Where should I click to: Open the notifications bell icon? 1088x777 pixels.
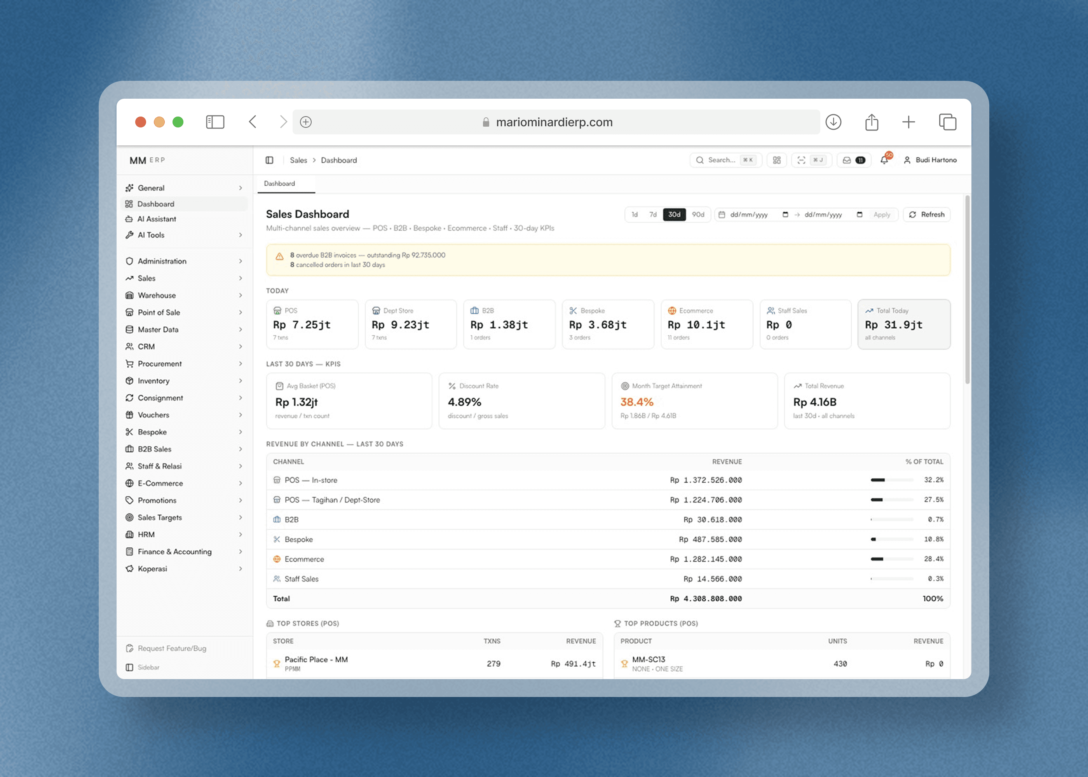click(884, 160)
